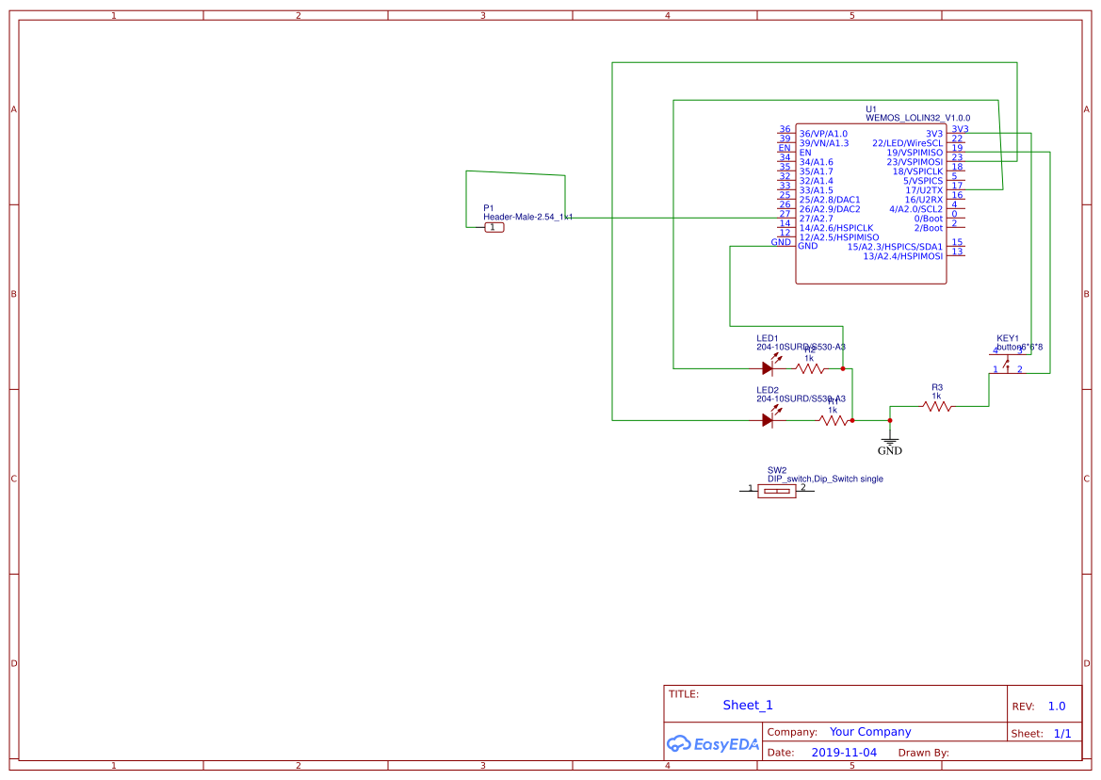Click the 17/U2TX pin label
Image resolution: width=1101 pixels, height=780 pixels.
[x=924, y=190]
